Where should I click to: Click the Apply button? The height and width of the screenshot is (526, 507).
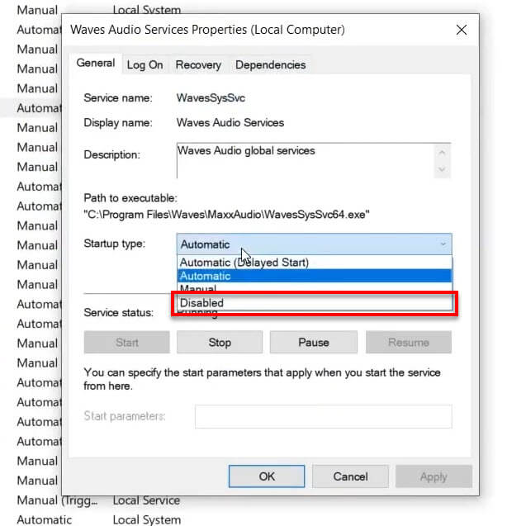tap(434, 476)
